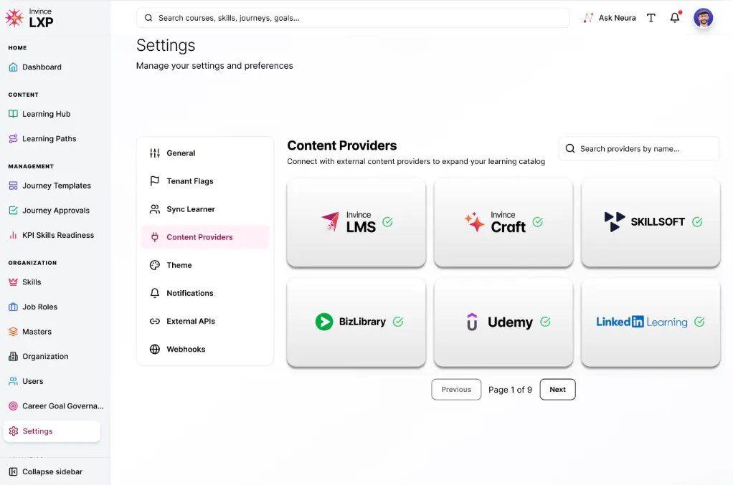This screenshot has width=733, height=485.
Task: Click the Ask Neura sparkle icon
Action: pyautogui.click(x=588, y=18)
